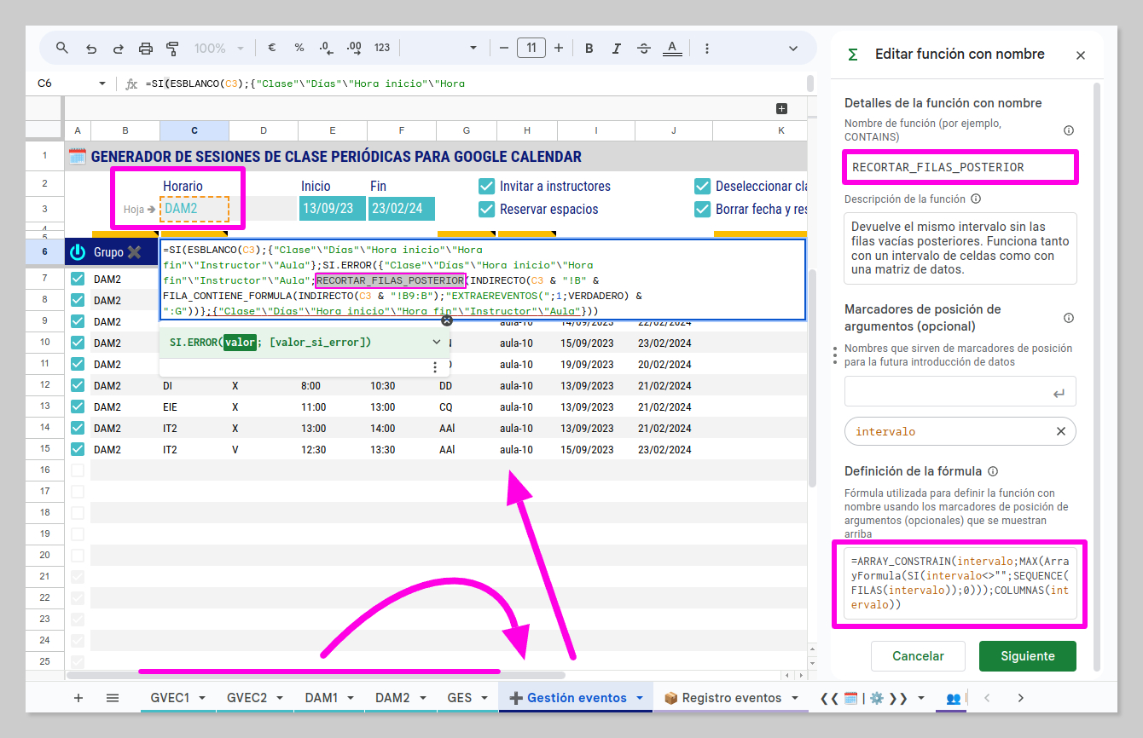Edit the function name field

click(x=960, y=167)
